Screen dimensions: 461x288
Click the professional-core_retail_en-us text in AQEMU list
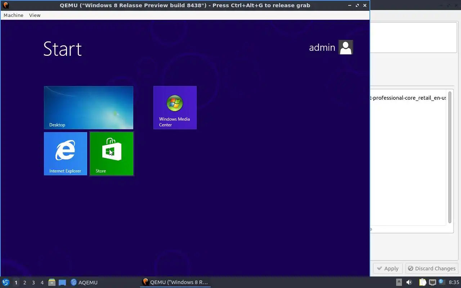click(408, 98)
